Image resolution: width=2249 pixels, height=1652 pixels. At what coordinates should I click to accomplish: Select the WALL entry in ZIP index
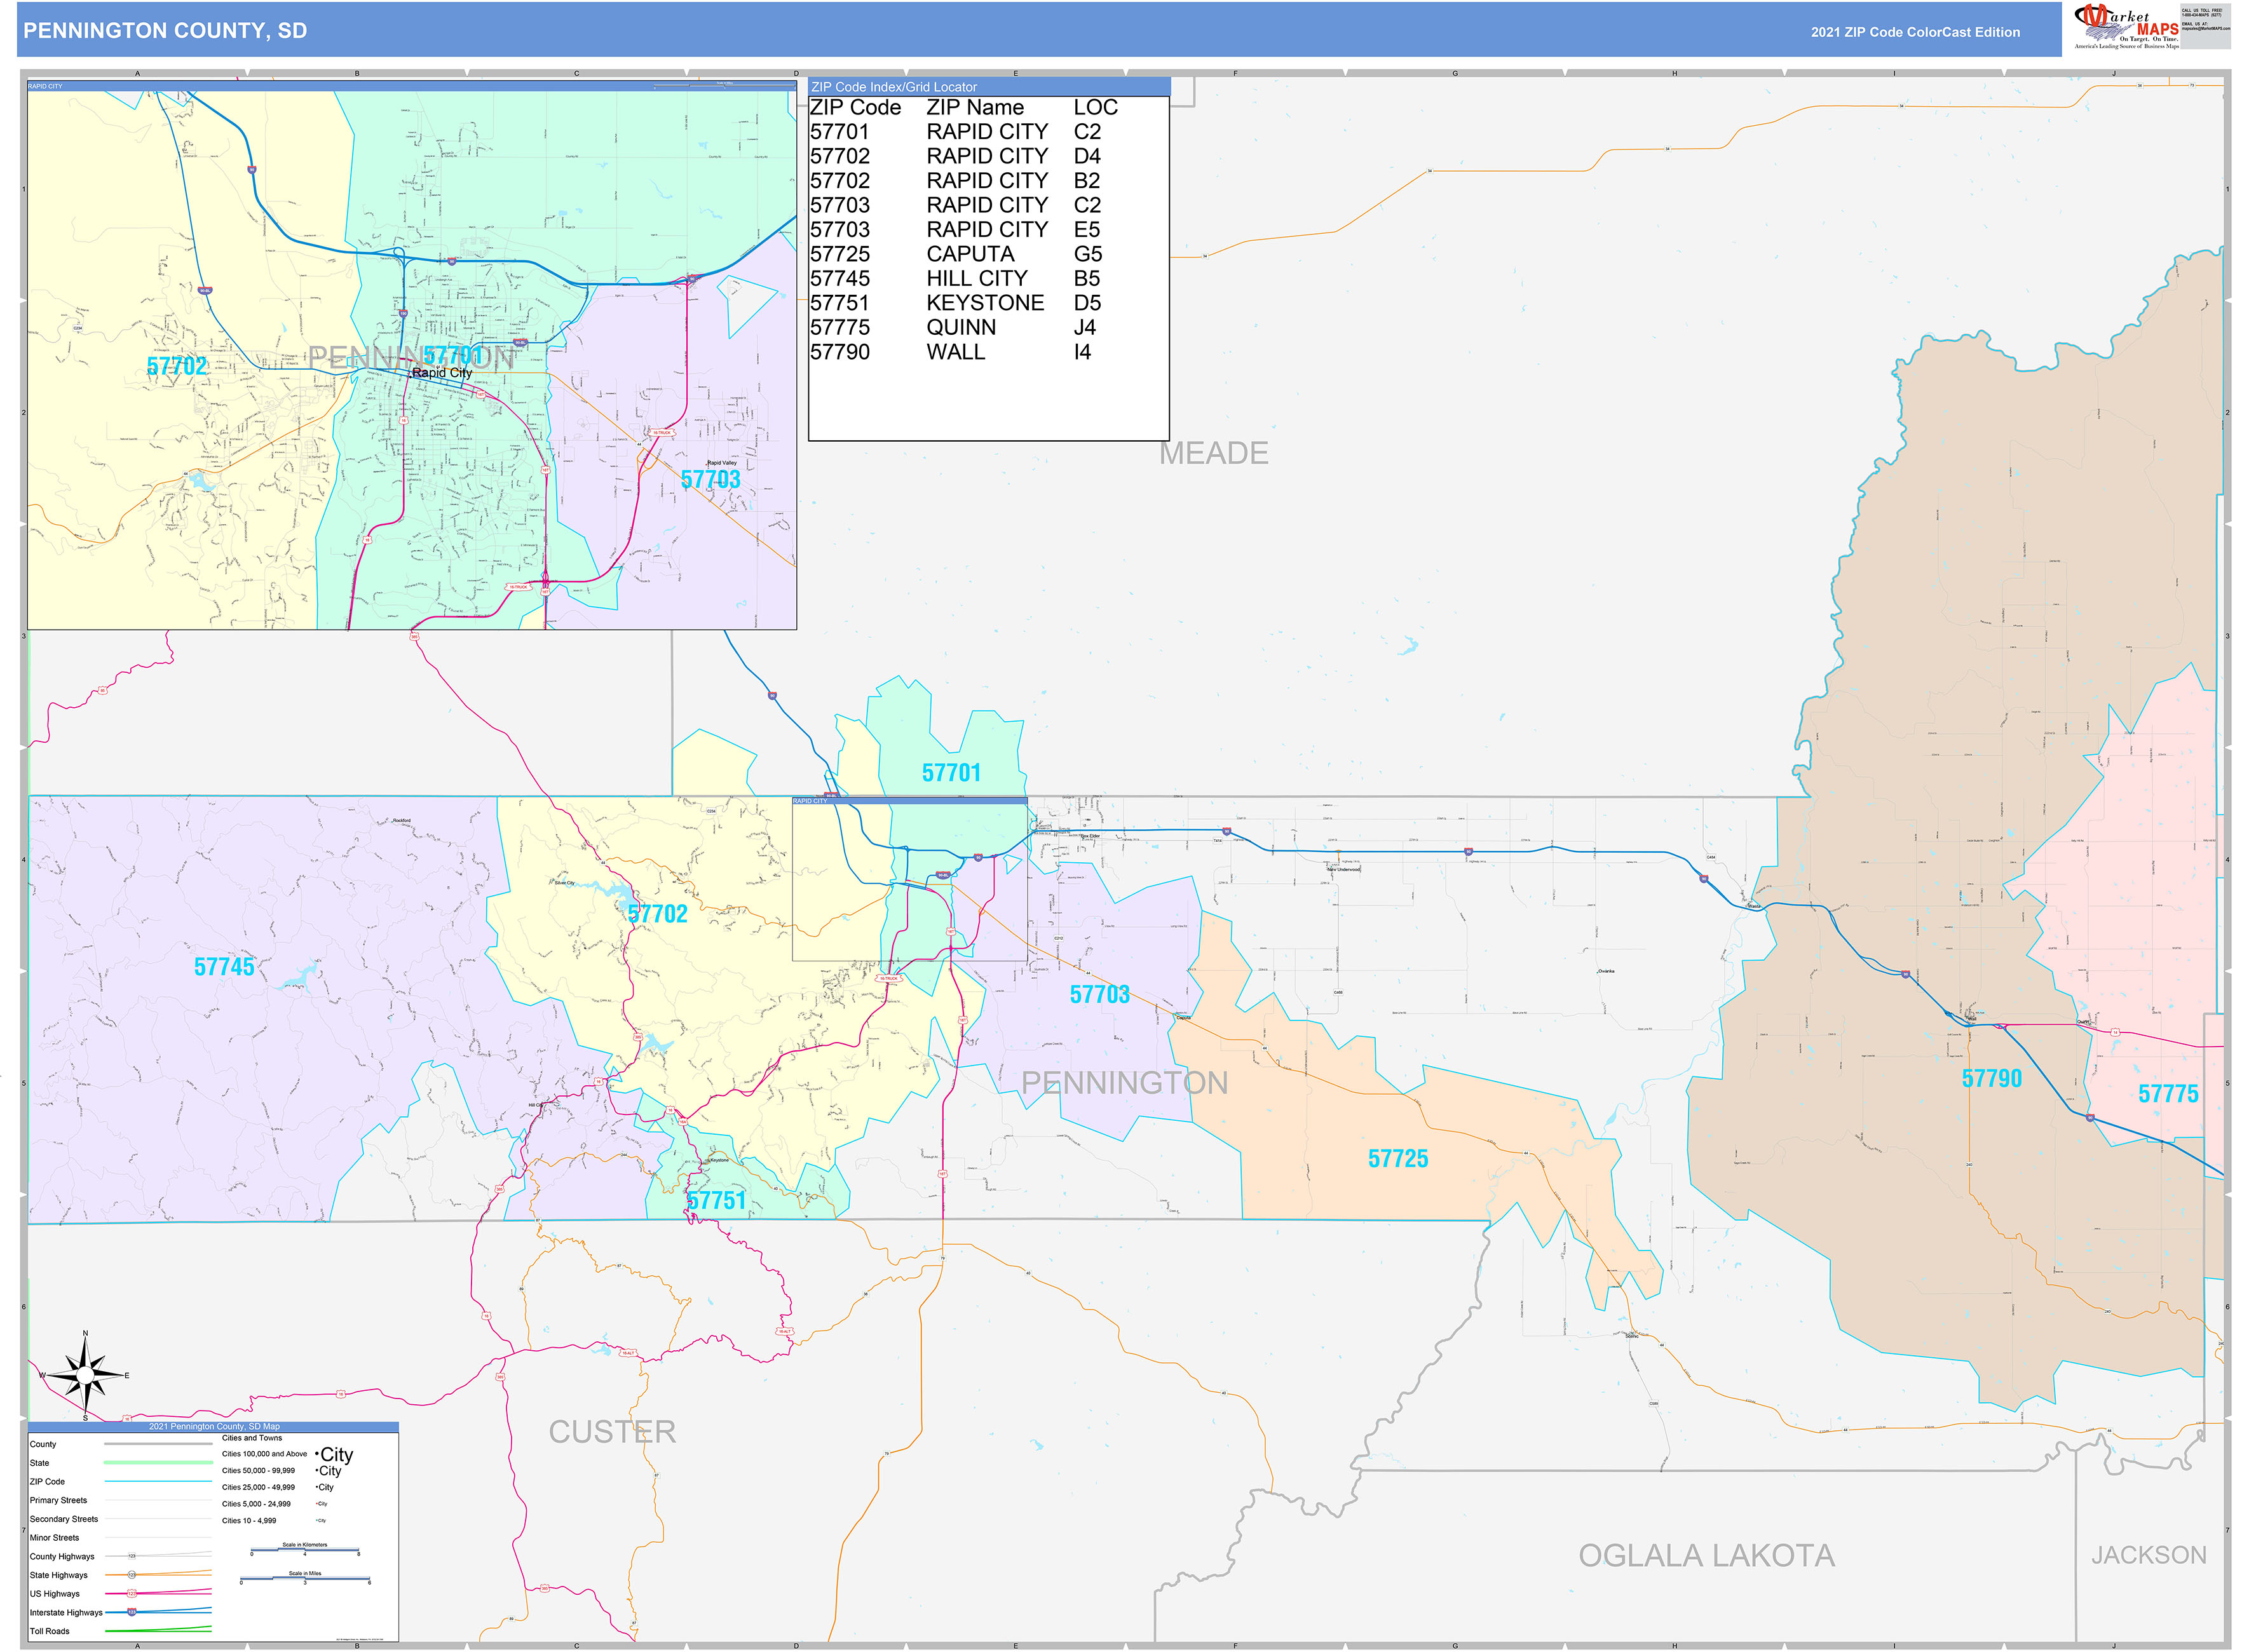pyautogui.click(x=955, y=352)
